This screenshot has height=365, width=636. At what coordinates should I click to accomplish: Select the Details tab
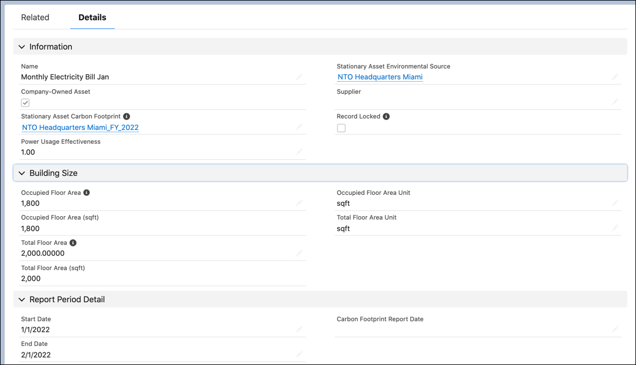(93, 17)
